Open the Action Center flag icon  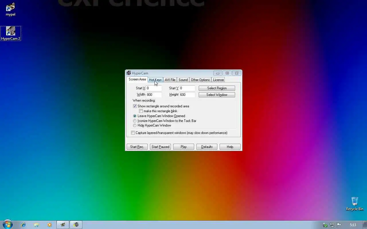pyautogui.click(x=339, y=225)
